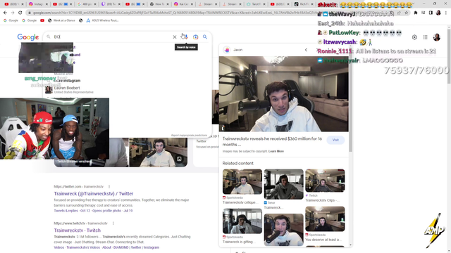The height and width of the screenshot is (253, 451).
Task: Open the About sitelink under Twitch result
Action: [x=106, y=247]
